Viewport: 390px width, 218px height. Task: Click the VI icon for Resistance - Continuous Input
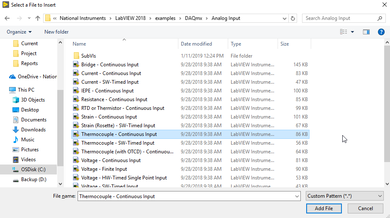click(x=76, y=99)
